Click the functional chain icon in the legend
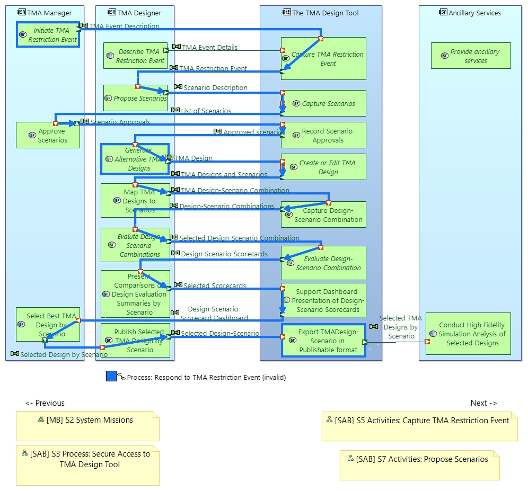Image resolution: width=528 pixels, height=491 pixels. pyautogui.click(x=121, y=377)
